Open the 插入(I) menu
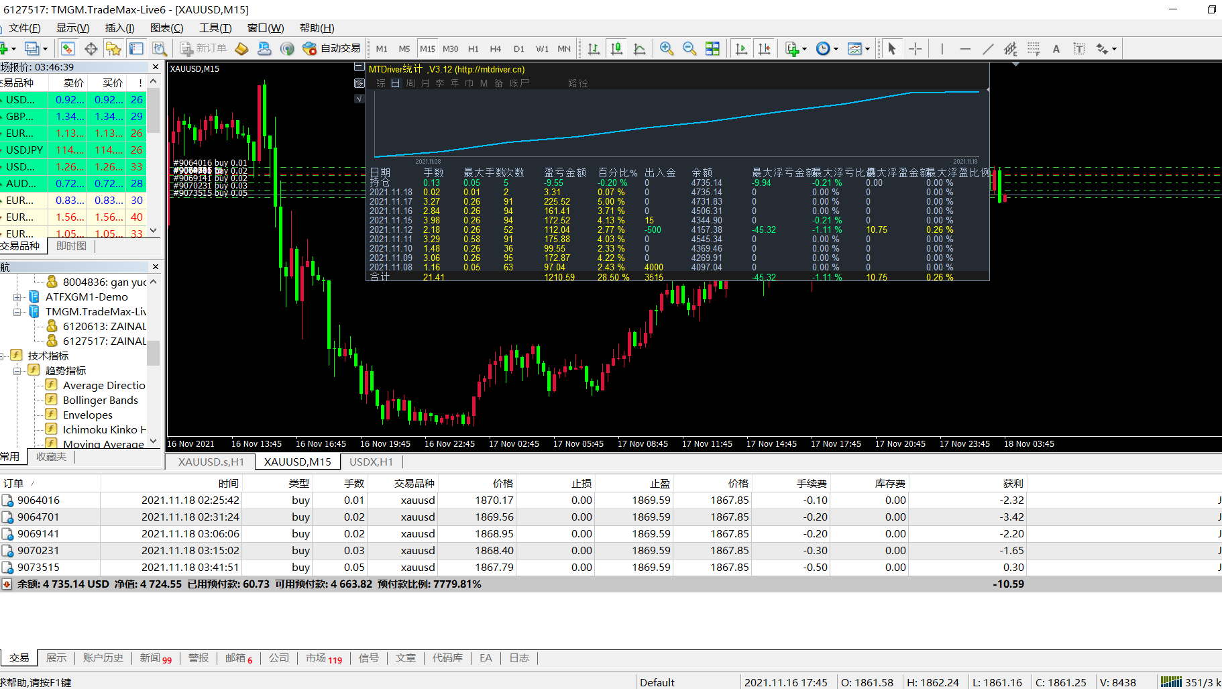The height and width of the screenshot is (689, 1222). (x=120, y=28)
